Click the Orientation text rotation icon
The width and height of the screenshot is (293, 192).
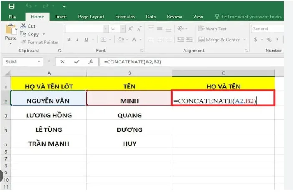pyautogui.click(x=180, y=29)
